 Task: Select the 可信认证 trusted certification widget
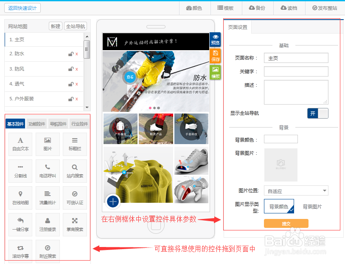[75, 198]
